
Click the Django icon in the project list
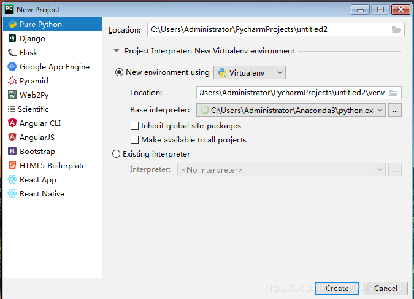(x=12, y=38)
